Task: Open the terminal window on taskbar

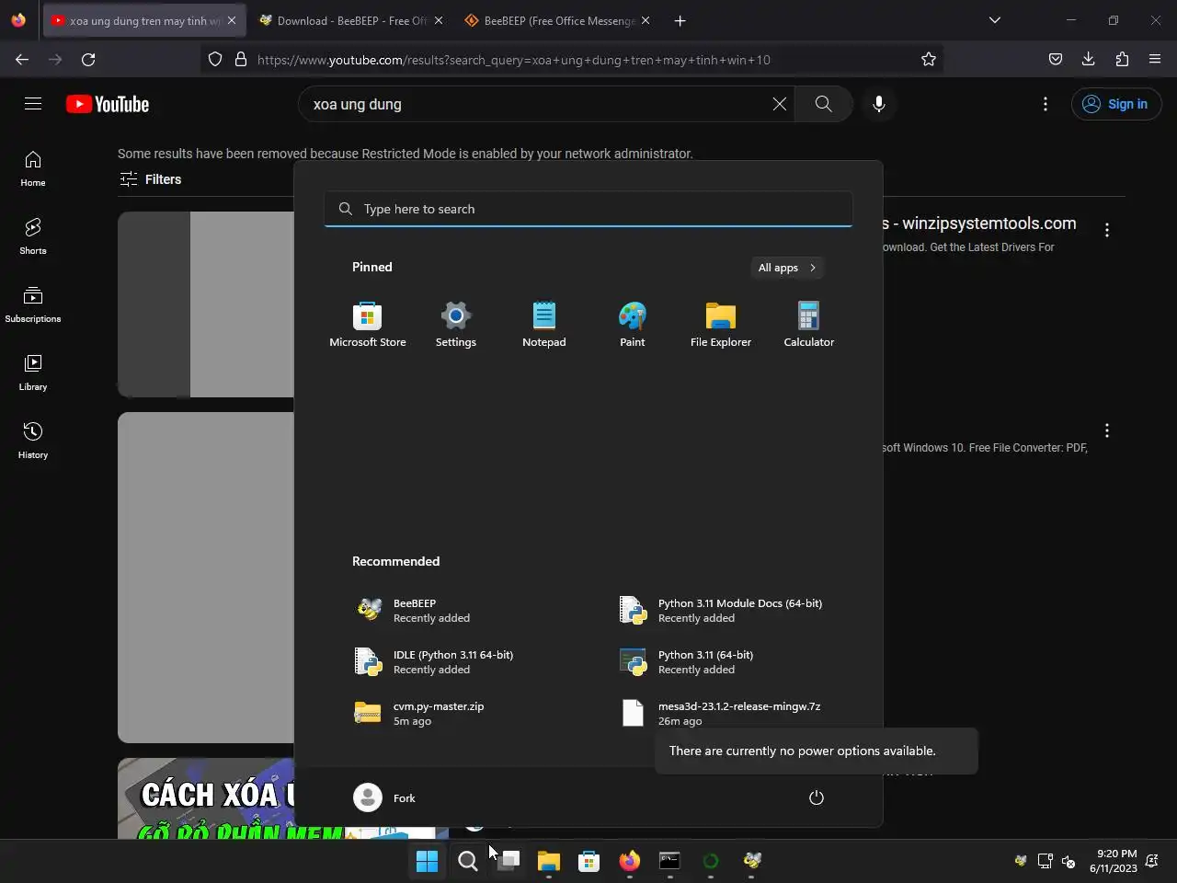Action: [x=670, y=861]
